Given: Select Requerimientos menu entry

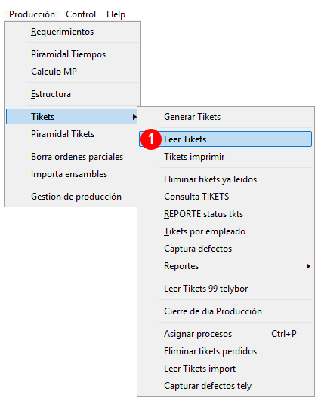Looking at the screenshot, I should pyautogui.click(x=73, y=32).
